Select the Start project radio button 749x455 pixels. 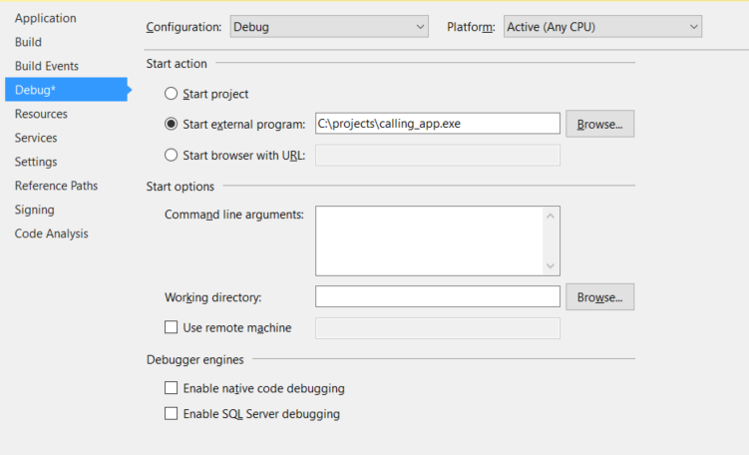pyautogui.click(x=172, y=94)
